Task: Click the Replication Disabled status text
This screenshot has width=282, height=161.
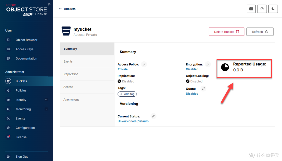Action: point(128,82)
